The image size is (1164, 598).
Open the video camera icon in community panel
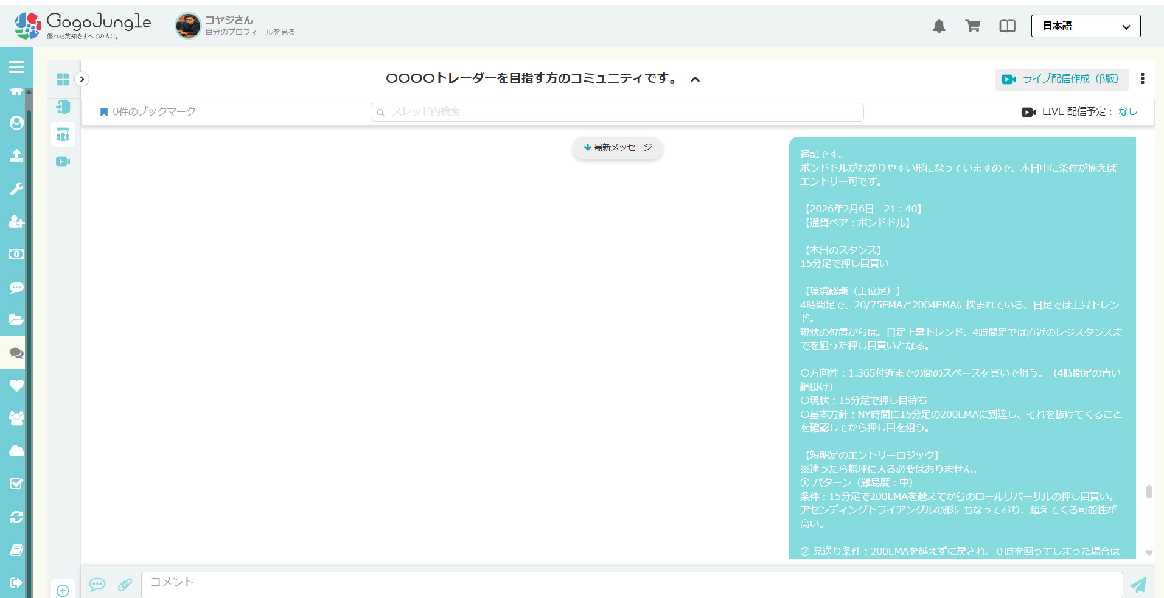pyautogui.click(x=63, y=162)
